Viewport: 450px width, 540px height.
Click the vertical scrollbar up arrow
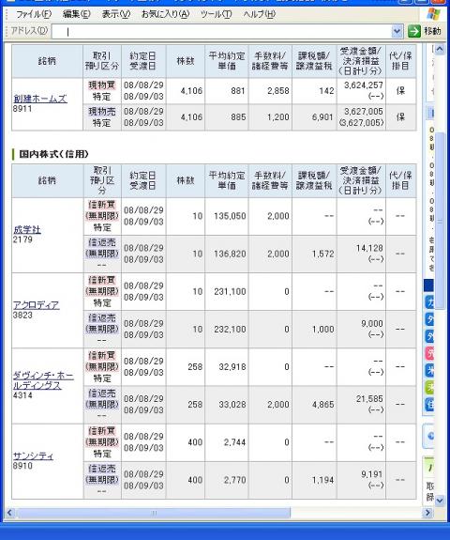(440, 50)
